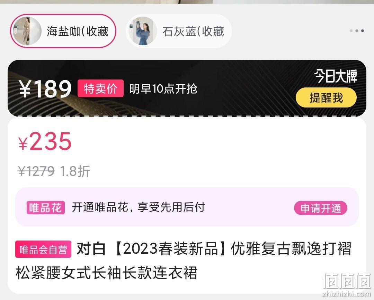Image resolution: width=374 pixels, height=300 pixels.
Task: Open the 石灰蓝 dress thumbnail
Action: coord(142,31)
